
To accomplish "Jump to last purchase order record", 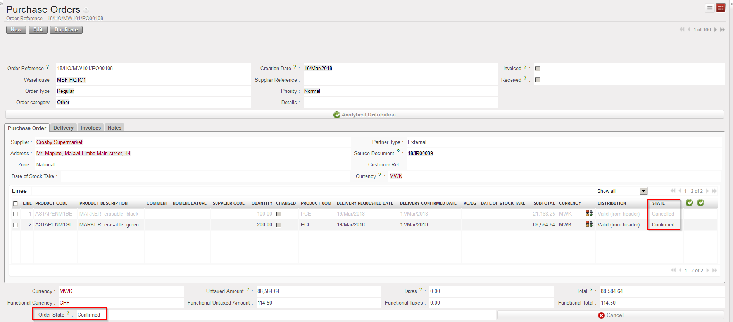I will 723,30.
